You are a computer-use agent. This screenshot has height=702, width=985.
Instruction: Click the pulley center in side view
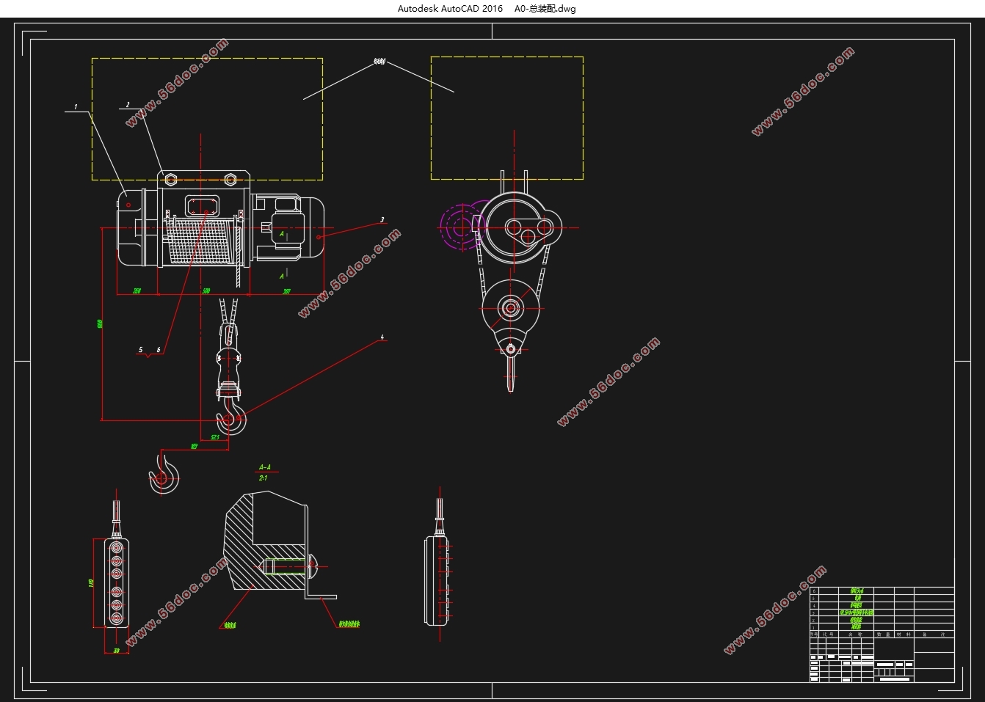click(510, 307)
